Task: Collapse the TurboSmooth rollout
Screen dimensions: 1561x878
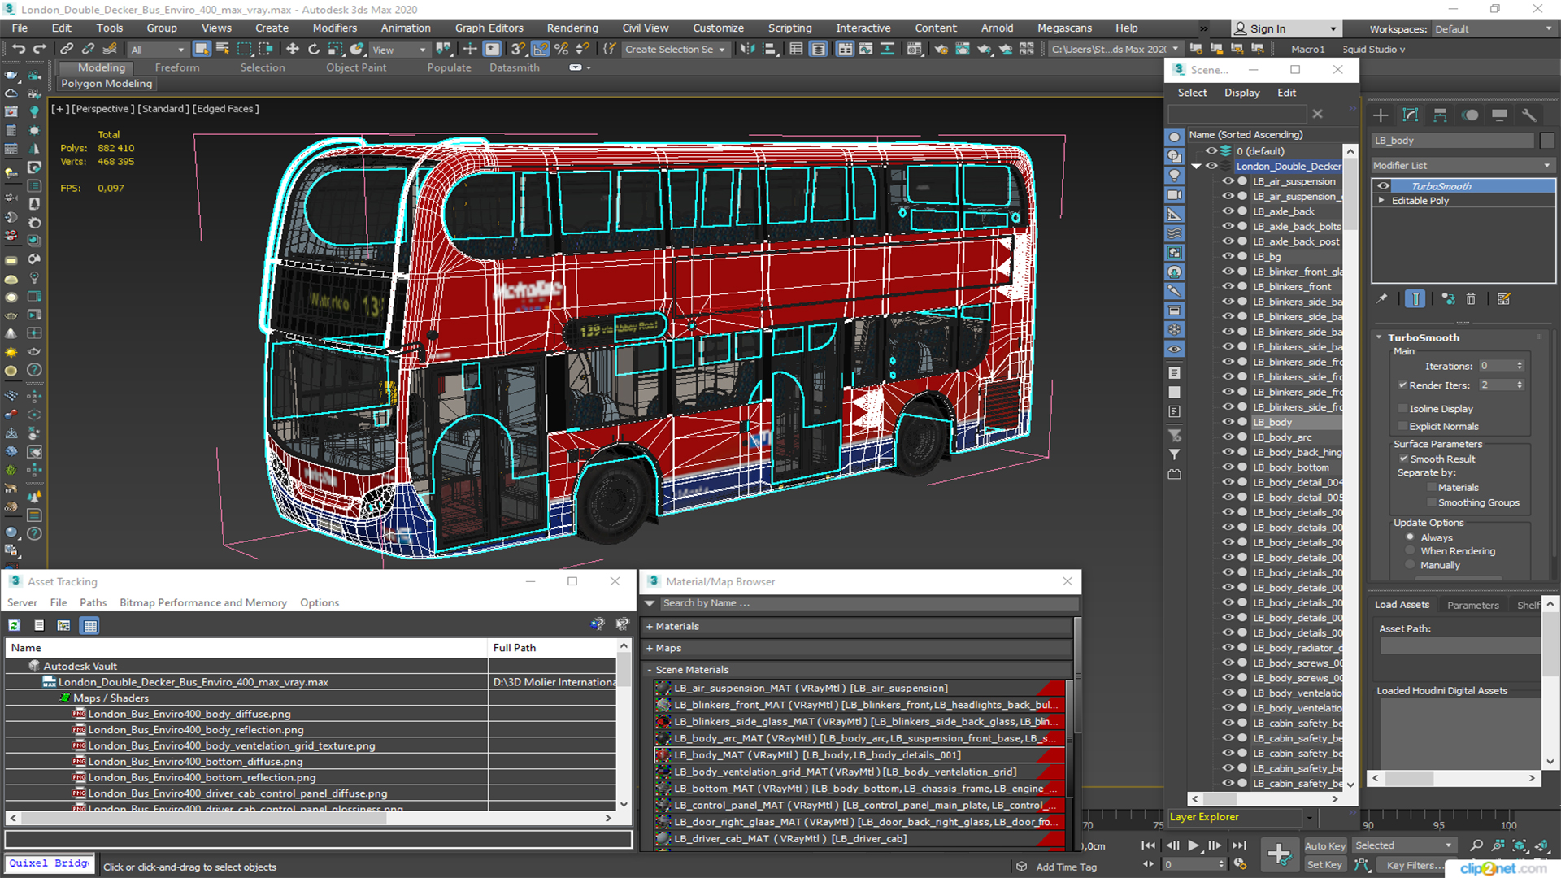Action: pyautogui.click(x=1379, y=337)
